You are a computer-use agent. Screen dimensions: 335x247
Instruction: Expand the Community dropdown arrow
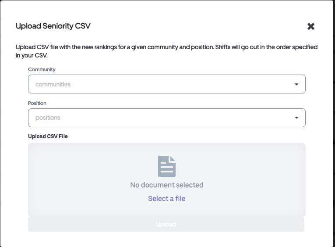[x=296, y=84]
